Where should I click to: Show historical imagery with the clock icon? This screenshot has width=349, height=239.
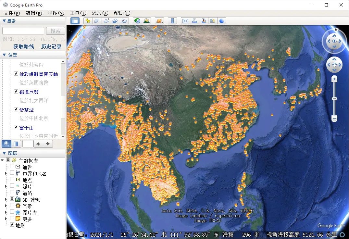click(x=137, y=21)
